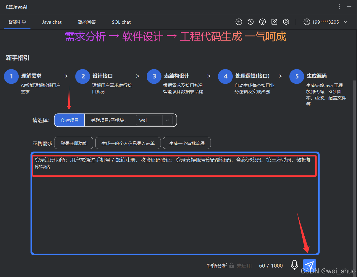Open the history clock icon
This screenshot has width=357, height=277.
click(x=251, y=22)
